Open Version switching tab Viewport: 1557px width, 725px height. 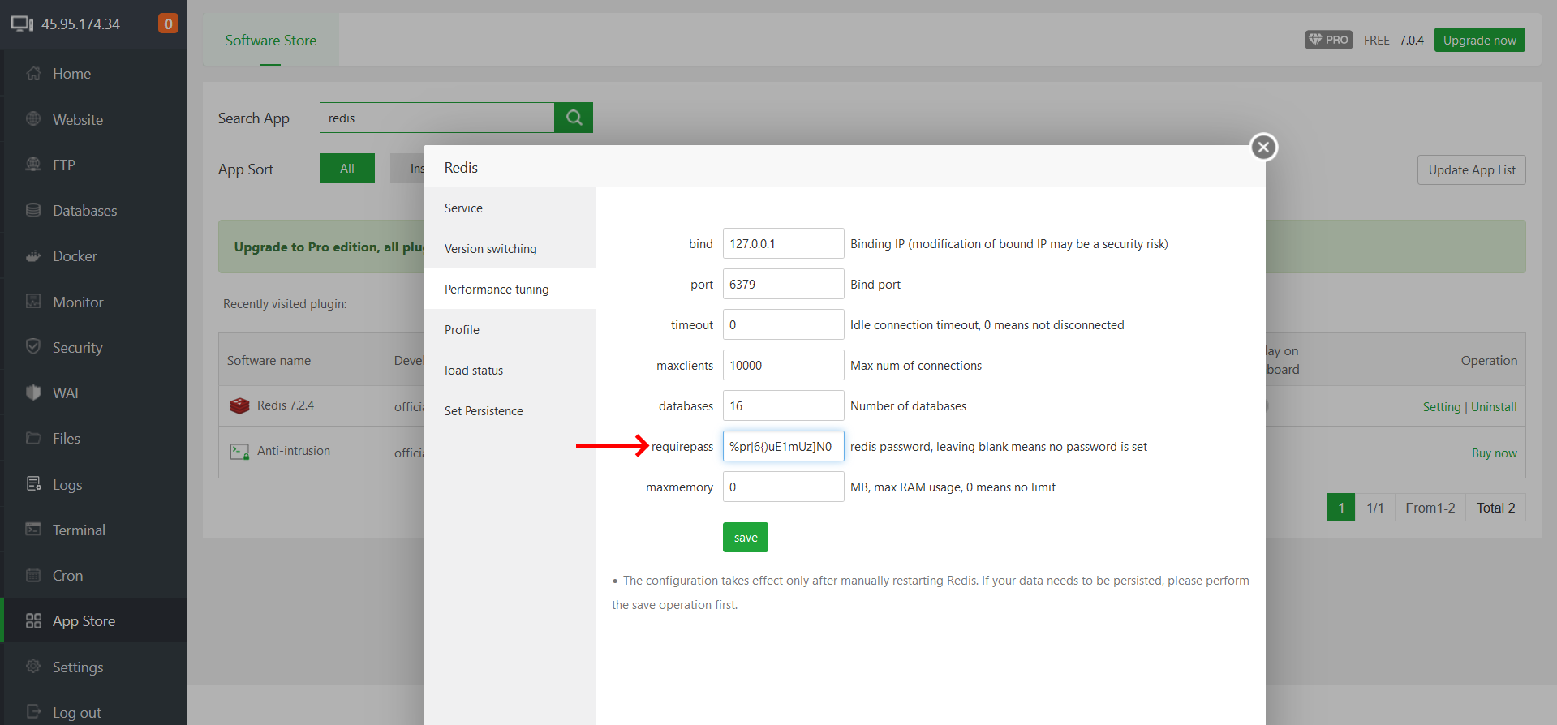510,249
